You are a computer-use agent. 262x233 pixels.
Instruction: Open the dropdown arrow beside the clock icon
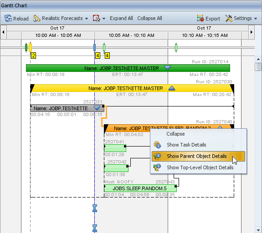click(x=104, y=19)
